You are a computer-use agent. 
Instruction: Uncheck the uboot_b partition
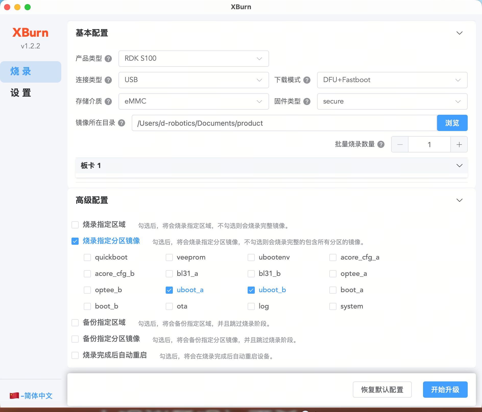tap(251, 290)
